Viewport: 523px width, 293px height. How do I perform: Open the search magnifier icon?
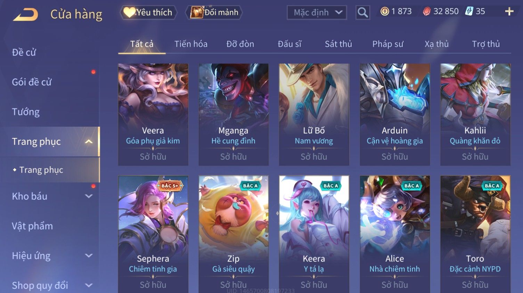pos(362,12)
